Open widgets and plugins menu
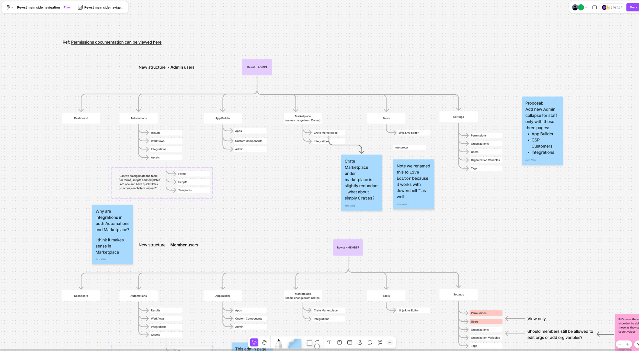This screenshot has height=351, width=639. point(380,342)
